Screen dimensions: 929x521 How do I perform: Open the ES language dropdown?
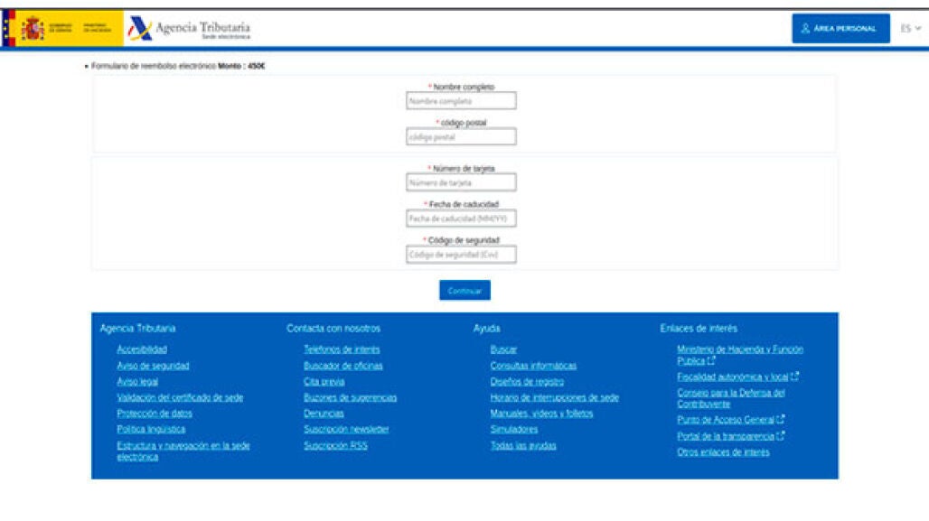point(910,28)
